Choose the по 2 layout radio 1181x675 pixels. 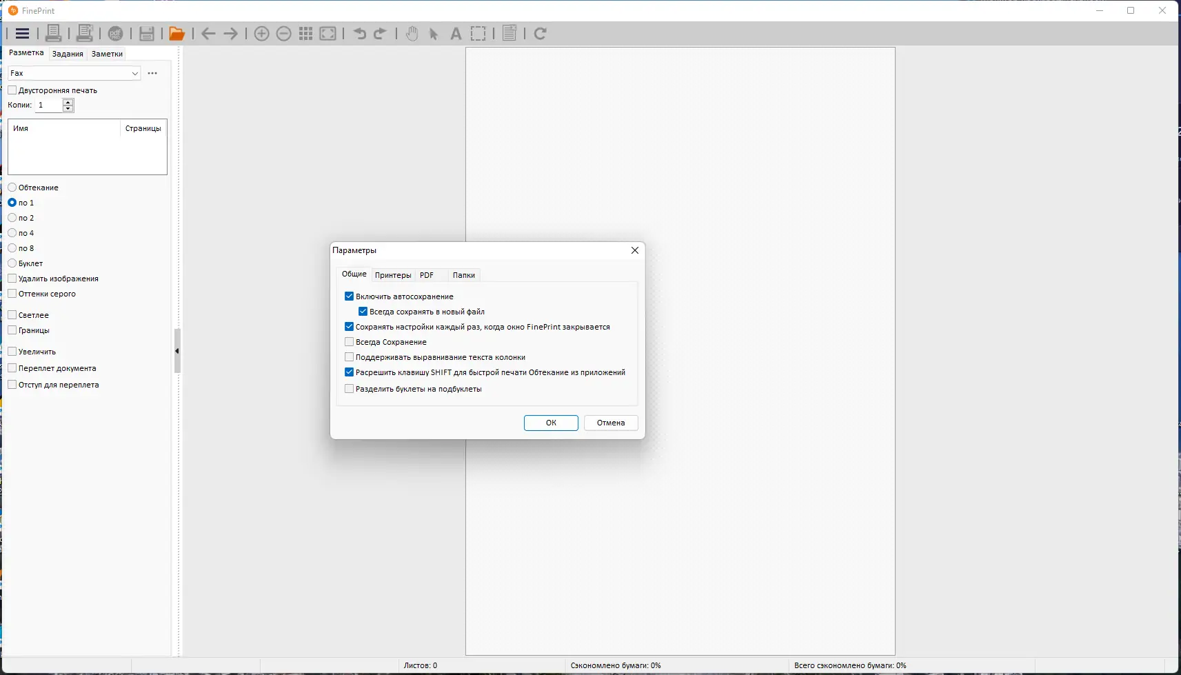[12, 218]
